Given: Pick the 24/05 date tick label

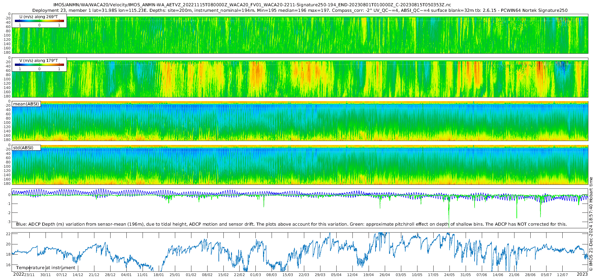Looking at the screenshot, I should pyautogui.click(x=449, y=275).
